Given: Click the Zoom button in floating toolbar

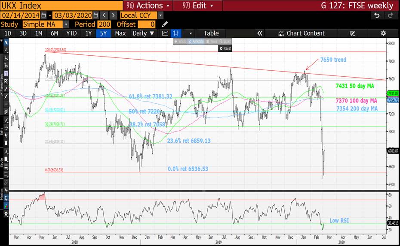Looking at the screenshot, I should coord(225,42).
